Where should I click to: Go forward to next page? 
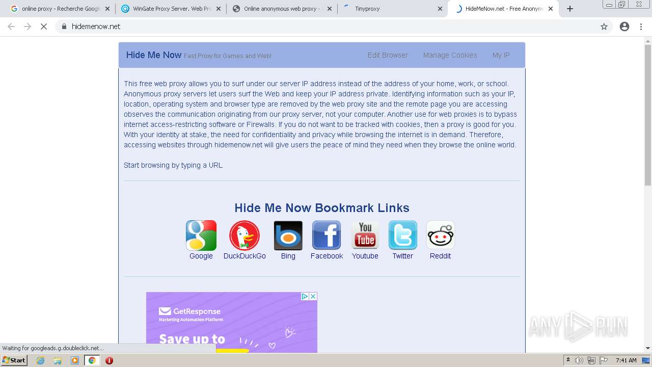click(28, 27)
